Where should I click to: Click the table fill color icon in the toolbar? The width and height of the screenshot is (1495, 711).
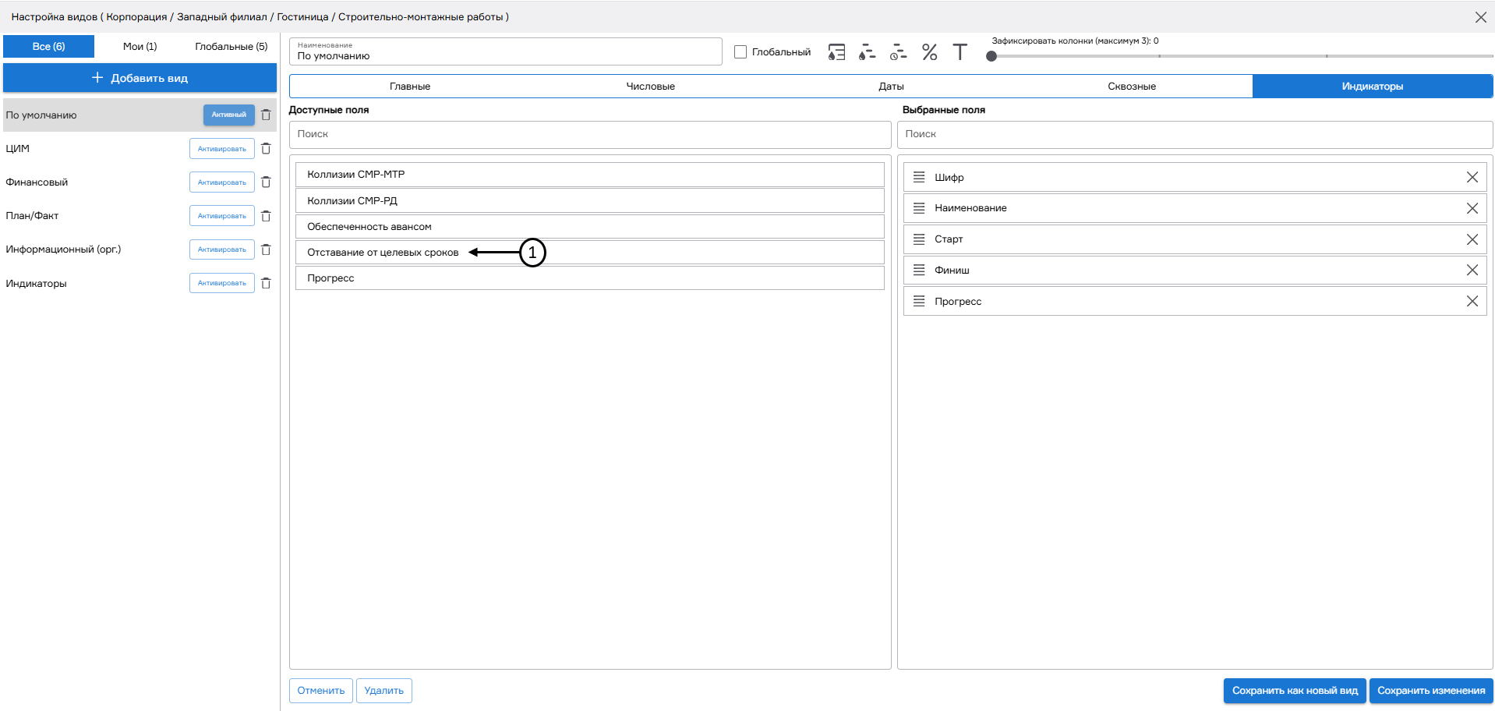coord(836,51)
